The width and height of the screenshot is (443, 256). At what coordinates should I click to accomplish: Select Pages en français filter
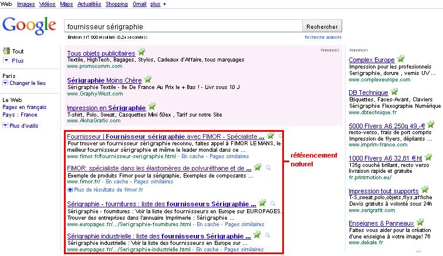pos(25,107)
